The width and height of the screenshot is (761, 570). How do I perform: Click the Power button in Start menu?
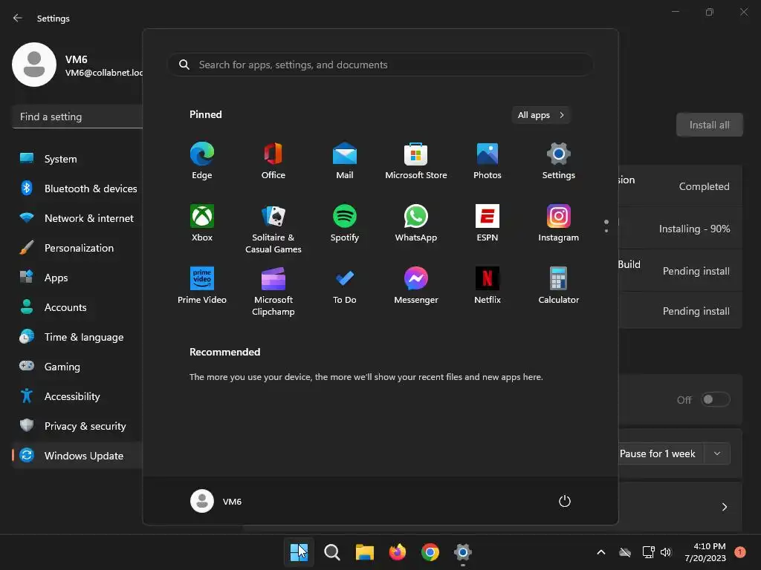tap(565, 501)
